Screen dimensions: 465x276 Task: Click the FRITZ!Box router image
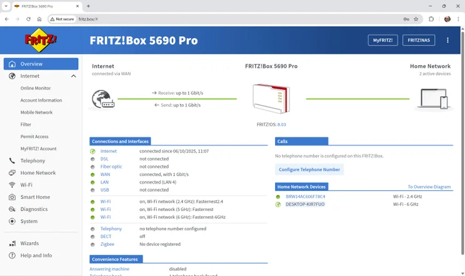[271, 99]
